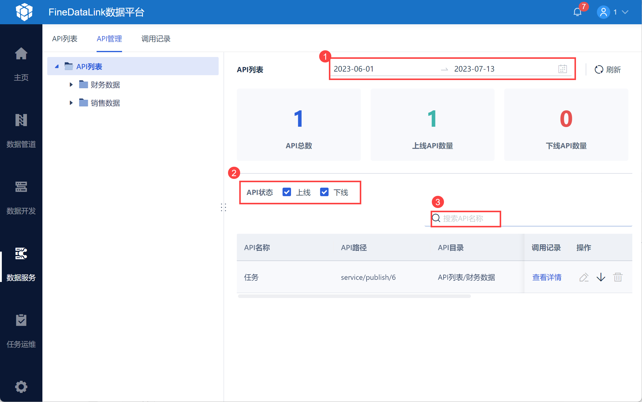Open the calendar date picker icon

coord(563,69)
